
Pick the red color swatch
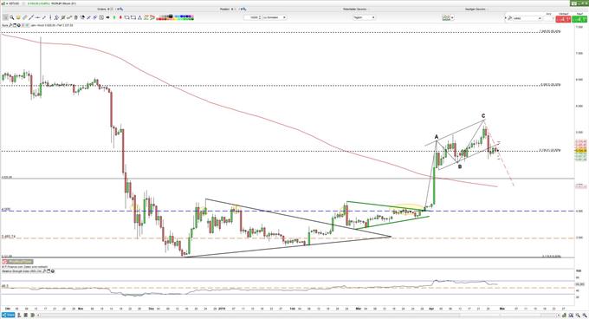[x=160, y=19]
